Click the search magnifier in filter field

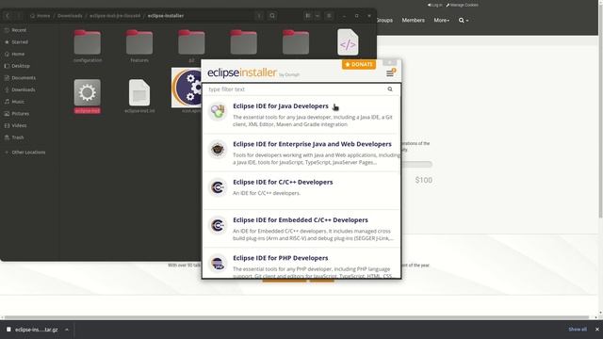[x=390, y=89]
